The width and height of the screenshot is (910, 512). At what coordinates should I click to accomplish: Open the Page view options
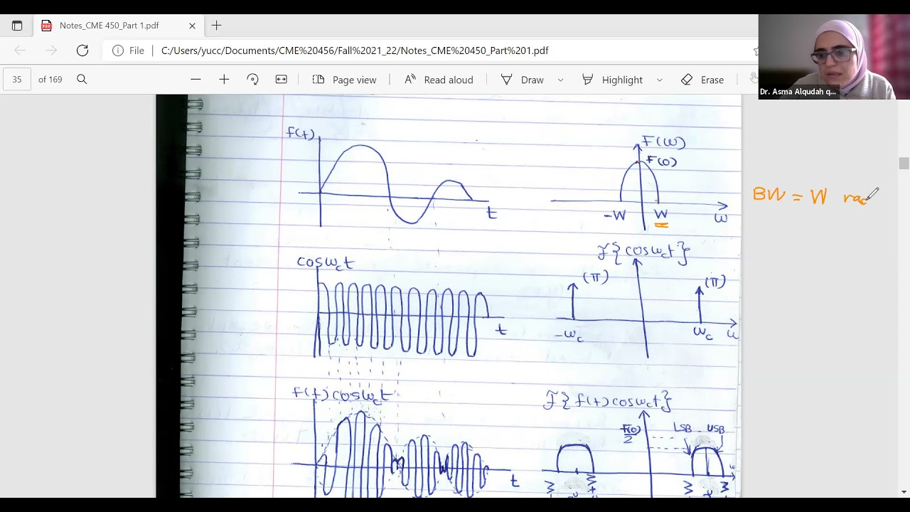pyautogui.click(x=345, y=80)
